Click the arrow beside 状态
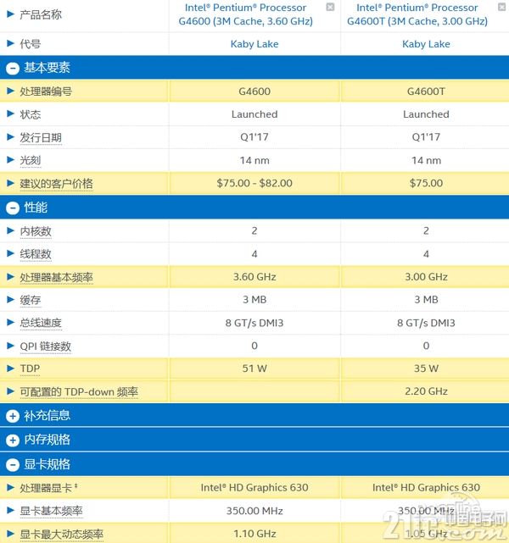 [x=10, y=114]
